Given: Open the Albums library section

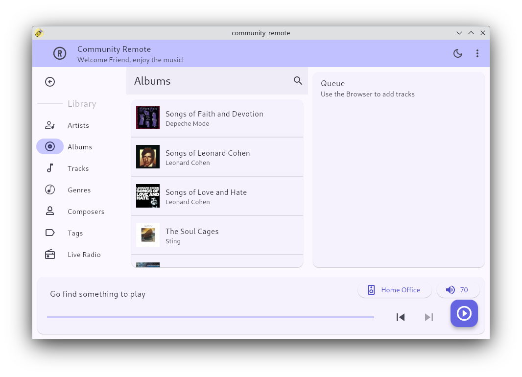Looking at the screenshot, I should (79, 146).
